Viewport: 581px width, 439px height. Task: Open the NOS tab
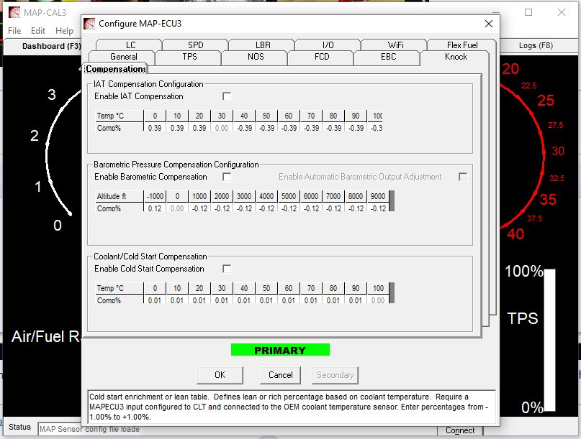pyautogui.click(x=256, y=57)
